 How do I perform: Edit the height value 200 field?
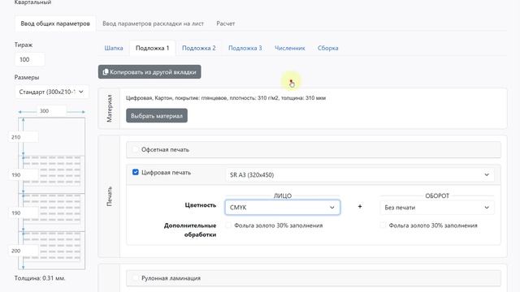pyautogui.click(x=24, y=251)
